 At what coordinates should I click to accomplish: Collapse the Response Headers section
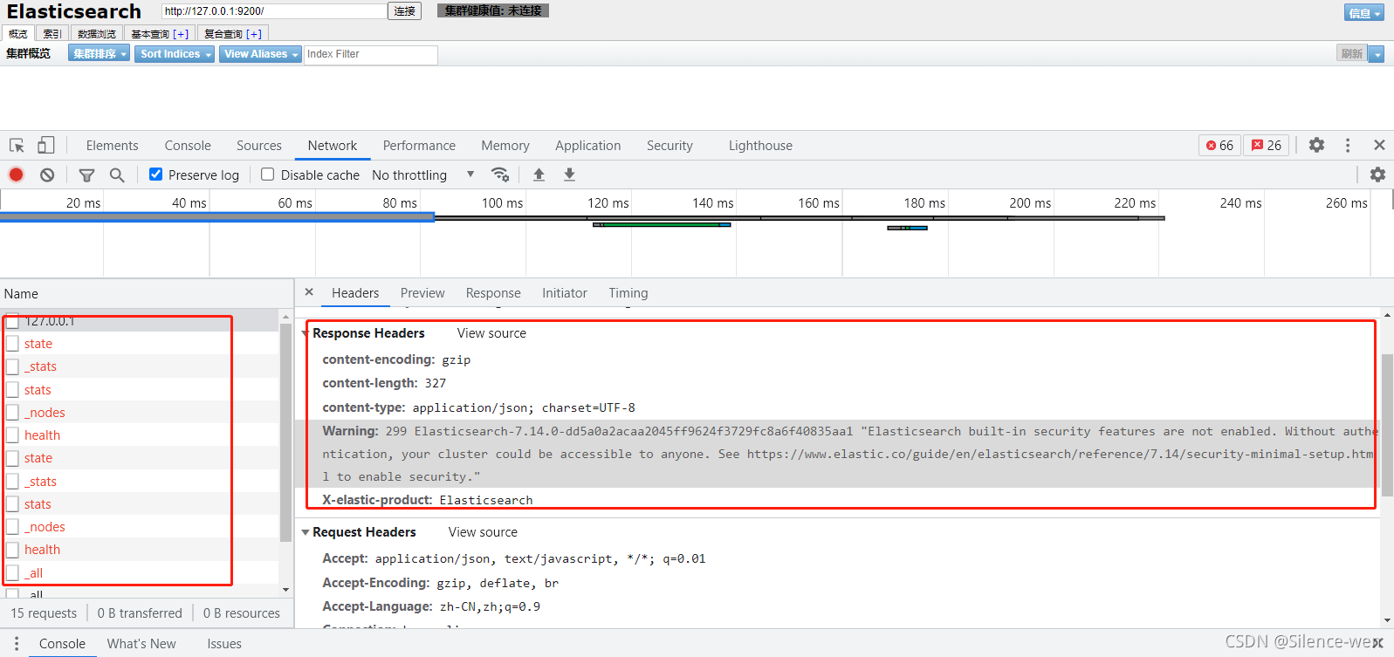tap(306, 333)
